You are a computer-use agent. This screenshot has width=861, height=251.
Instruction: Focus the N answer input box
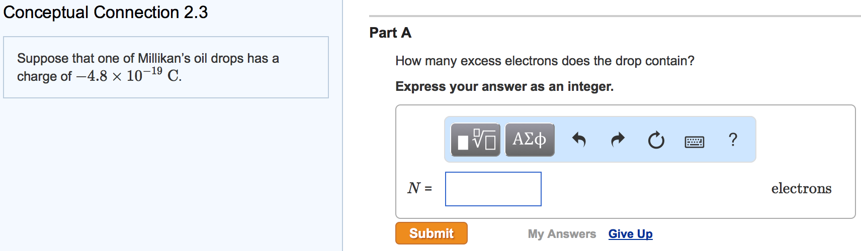point(493,189)
